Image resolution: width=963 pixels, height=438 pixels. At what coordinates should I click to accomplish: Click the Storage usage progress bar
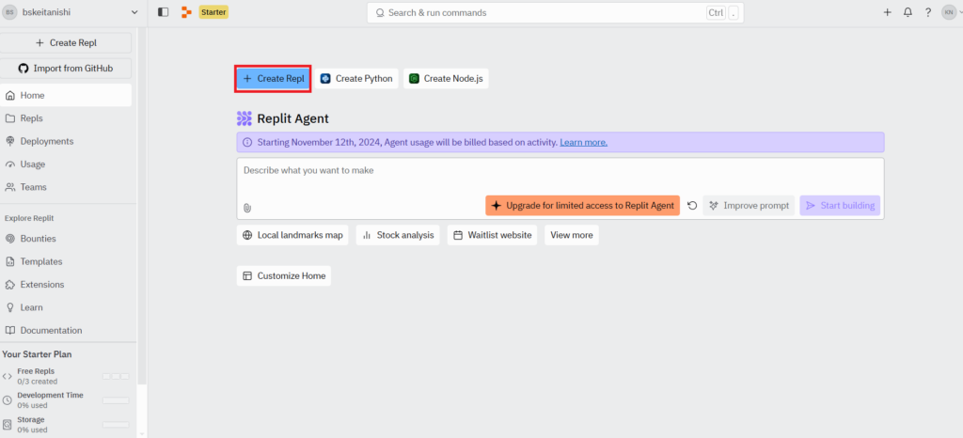(x=116, y=424)
